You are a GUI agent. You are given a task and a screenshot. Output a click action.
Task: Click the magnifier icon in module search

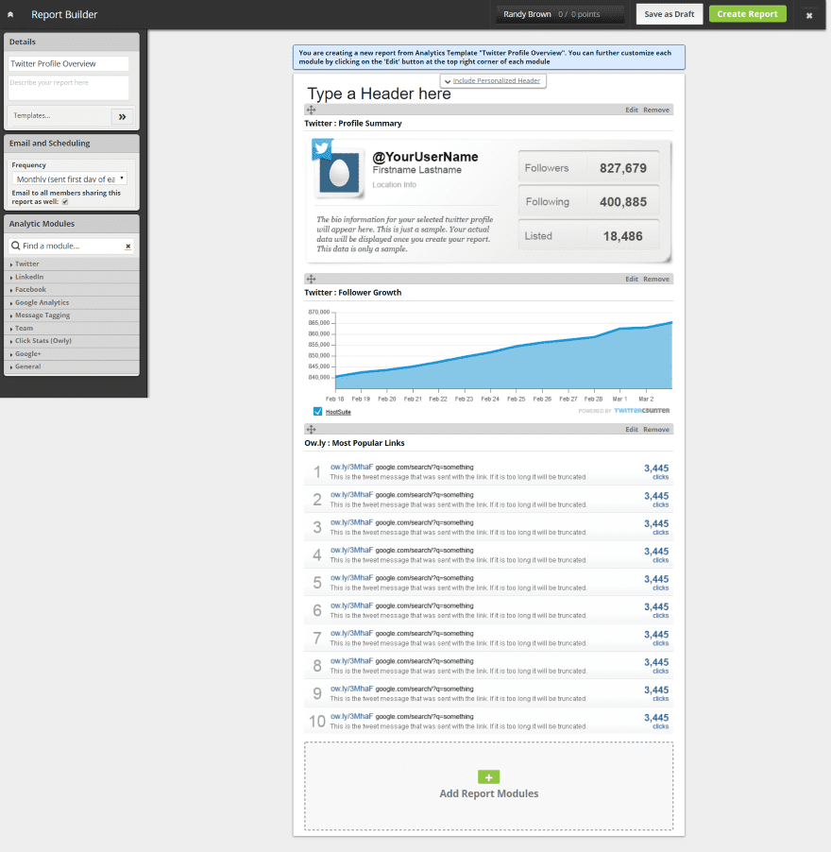(x=16, y=246)
